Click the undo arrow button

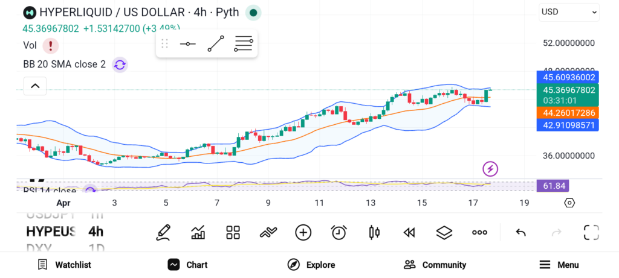[520, 232]
